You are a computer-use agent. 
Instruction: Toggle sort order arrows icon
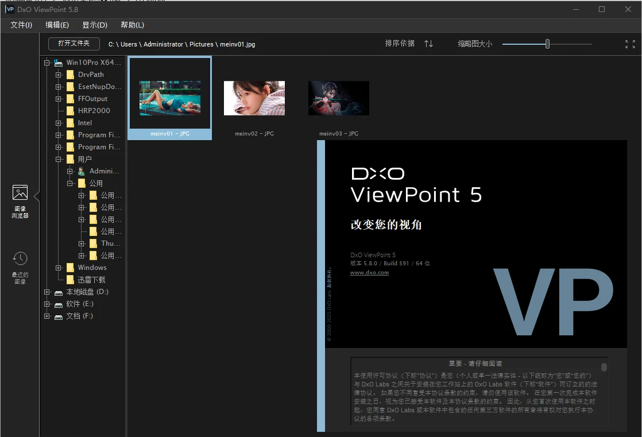pos(428,44)
